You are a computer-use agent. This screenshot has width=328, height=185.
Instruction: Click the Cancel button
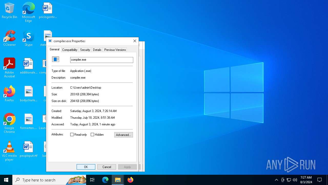[x=107, y=167]
